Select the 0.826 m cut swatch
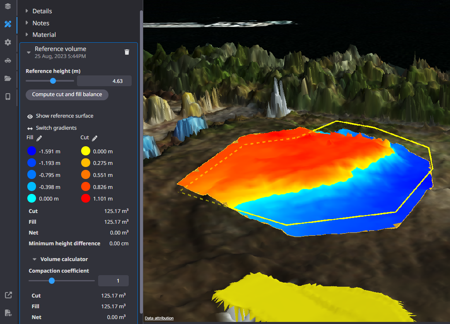This screenshot has width=450, height=324. pyautogui.click(x=86, y=187)
